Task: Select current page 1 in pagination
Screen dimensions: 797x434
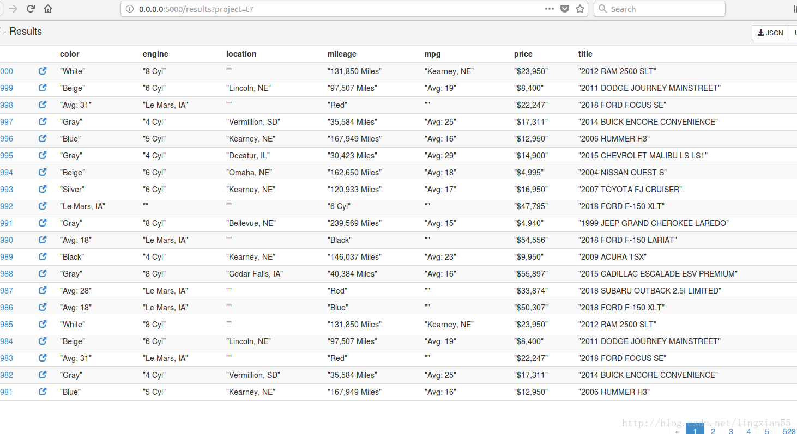Action: (695, 430)
